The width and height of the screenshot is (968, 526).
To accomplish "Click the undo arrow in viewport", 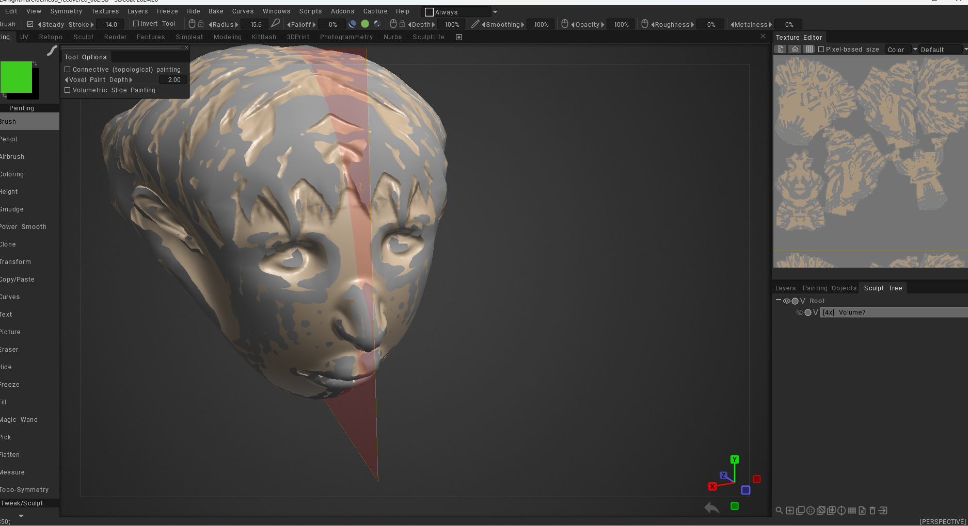I will [x=712, y=508].
